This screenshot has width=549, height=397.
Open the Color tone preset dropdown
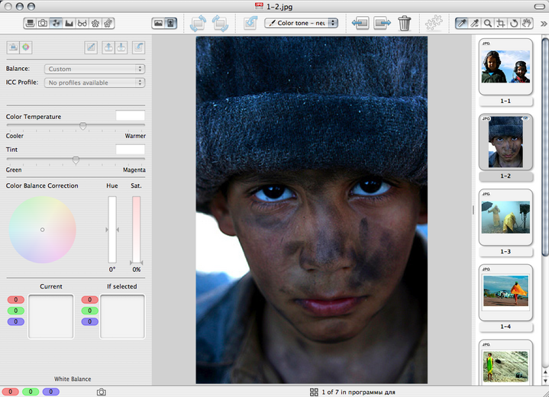(x=301, y=24)
